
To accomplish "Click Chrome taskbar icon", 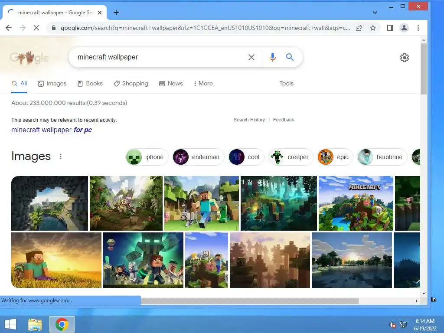I will click(x=62, y=324).
